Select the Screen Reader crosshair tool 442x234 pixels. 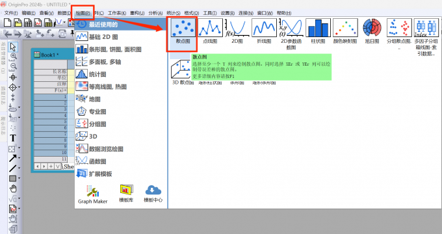click(x=13, y=77)
